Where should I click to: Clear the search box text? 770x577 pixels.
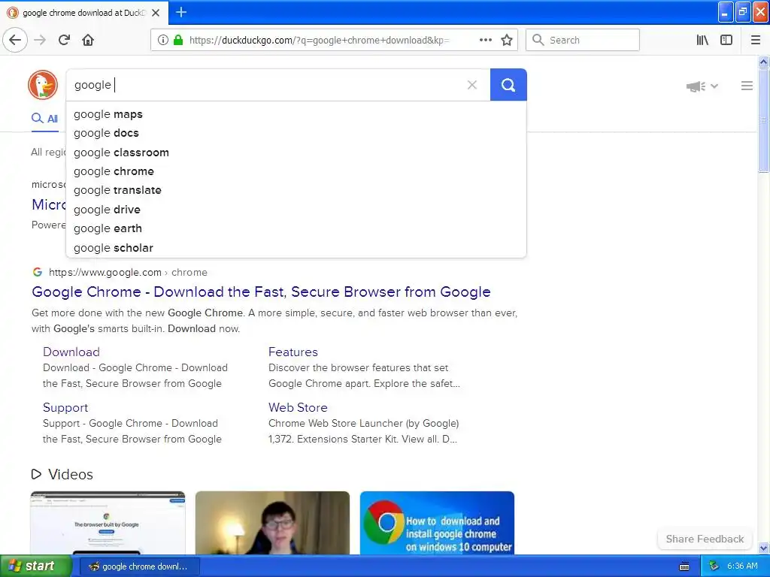pos(472,85)
